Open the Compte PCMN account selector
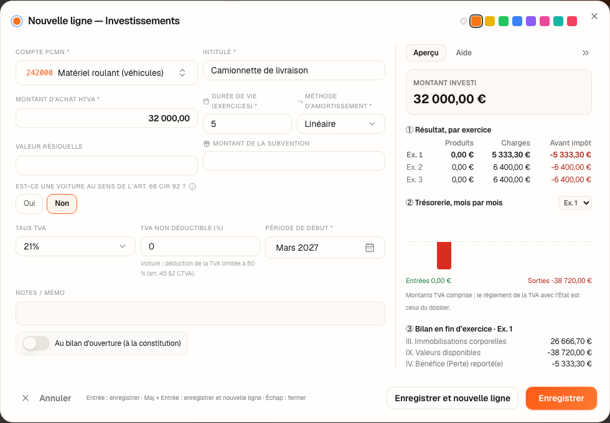 tap(106, 73)
